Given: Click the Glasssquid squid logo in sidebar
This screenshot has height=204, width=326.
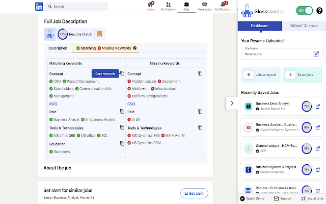Looking at the screenshot, I should click(x=247, y=11).
